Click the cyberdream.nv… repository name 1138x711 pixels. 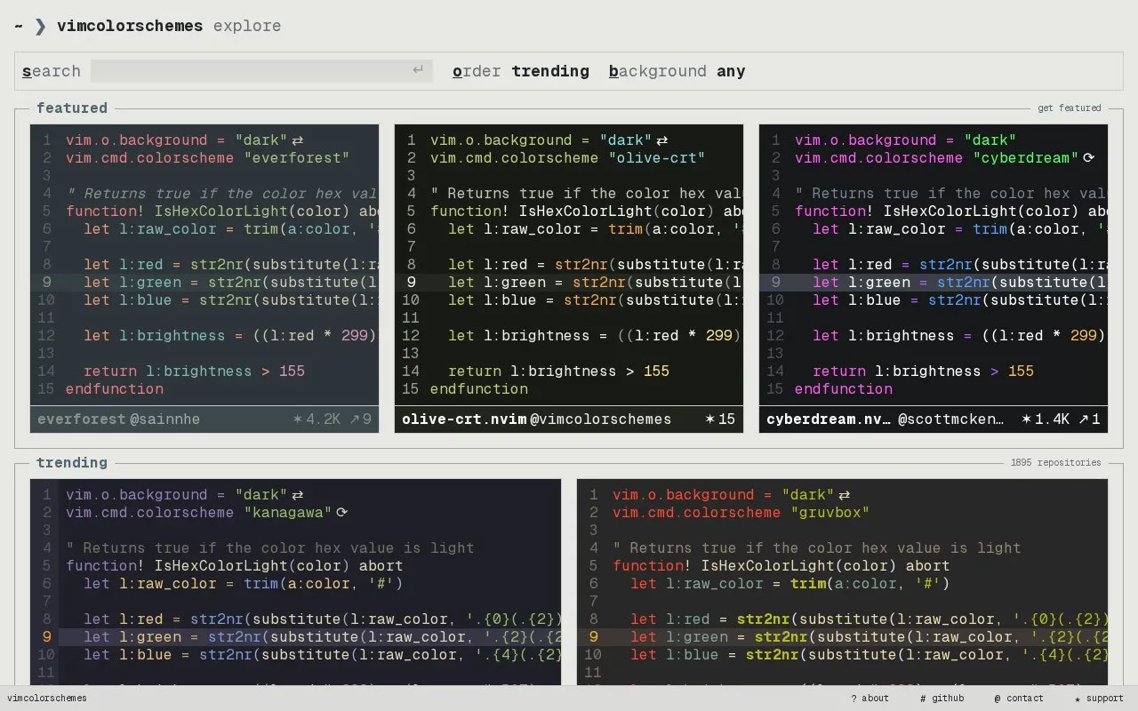point(828,419)
